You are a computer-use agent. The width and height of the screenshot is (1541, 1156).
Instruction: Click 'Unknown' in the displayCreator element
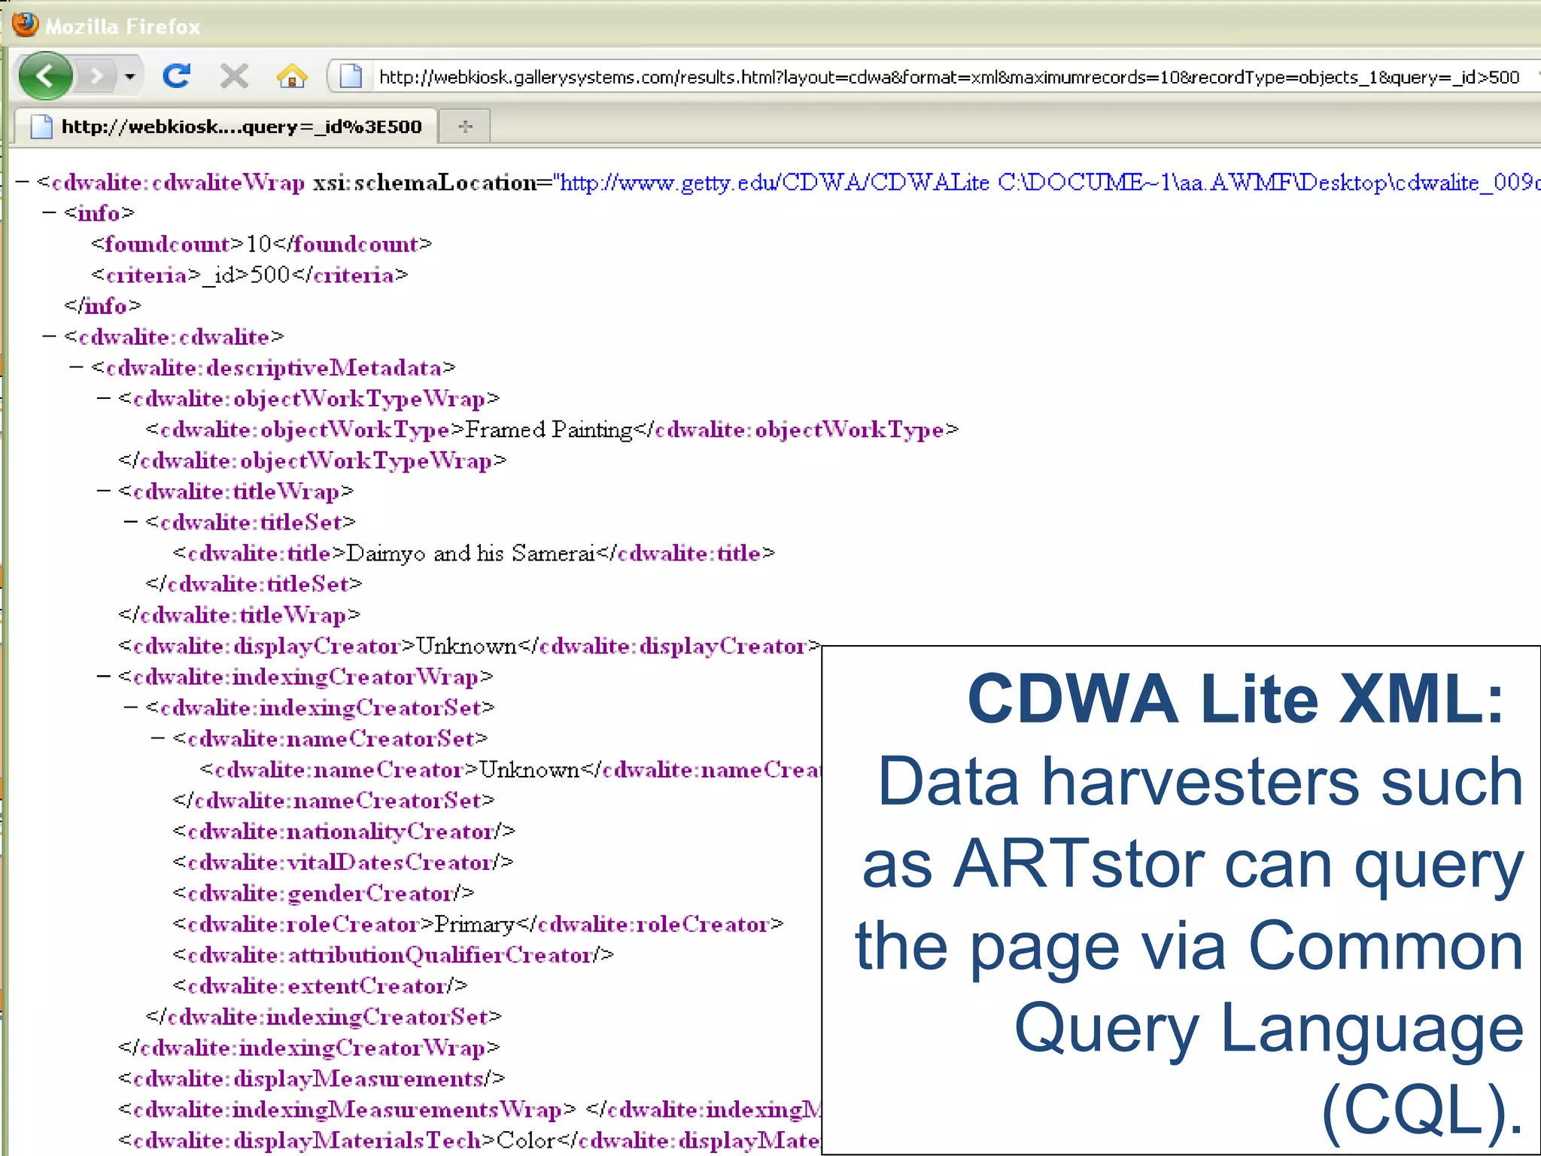point(467,646)
